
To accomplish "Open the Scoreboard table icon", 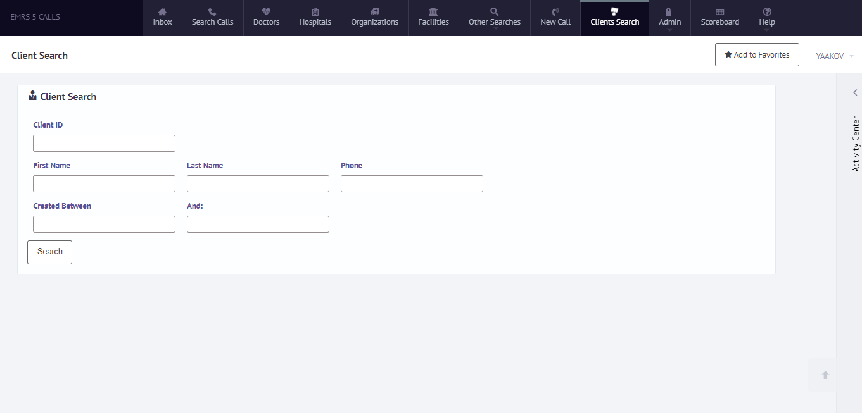I will [x=719, y=12].
